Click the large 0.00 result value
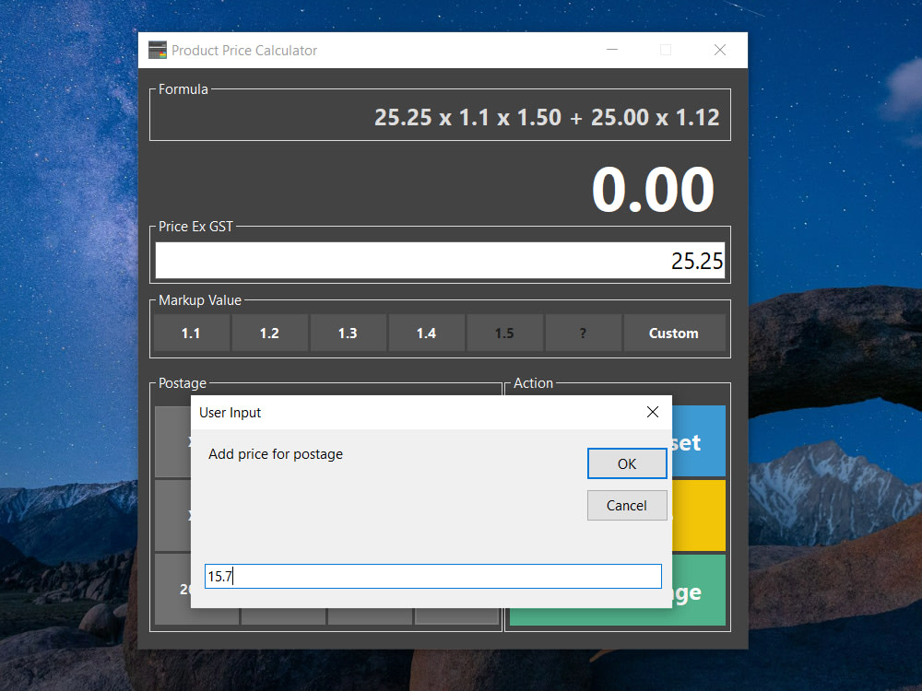Image resolution: width=922 pixels, height=691 pixels. (x=653, y=190)
